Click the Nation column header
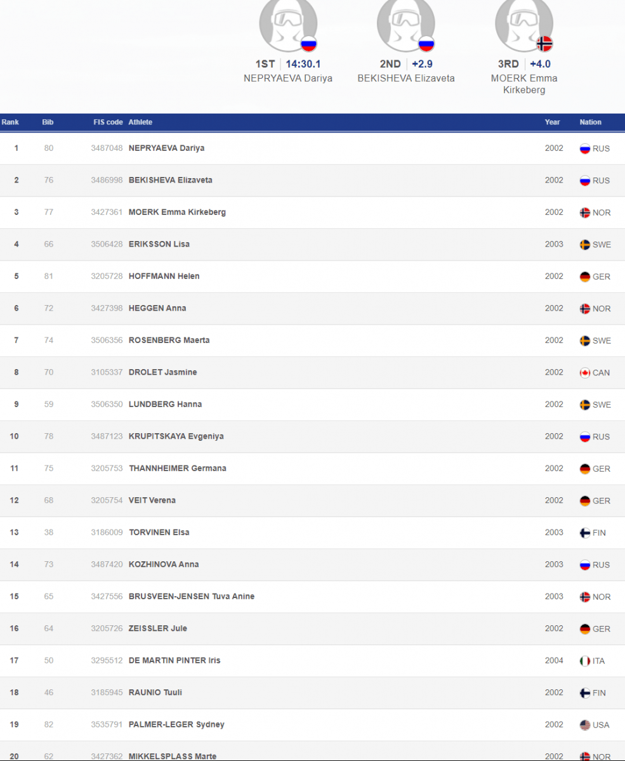 click(590, 122)
